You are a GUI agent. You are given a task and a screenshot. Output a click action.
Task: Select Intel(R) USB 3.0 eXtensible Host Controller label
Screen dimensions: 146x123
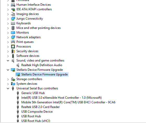click(x=61, y=98)
